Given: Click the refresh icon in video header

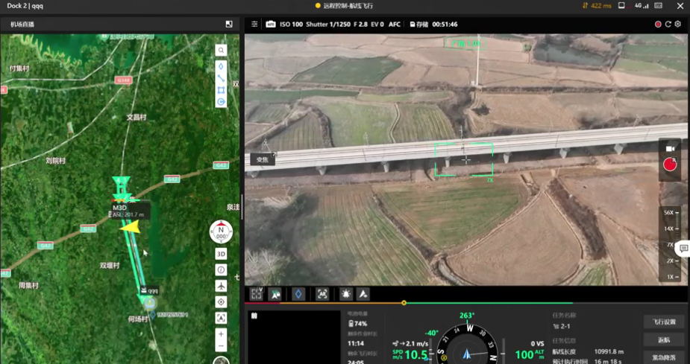Looking at the screenshot, I should (668, 25).
